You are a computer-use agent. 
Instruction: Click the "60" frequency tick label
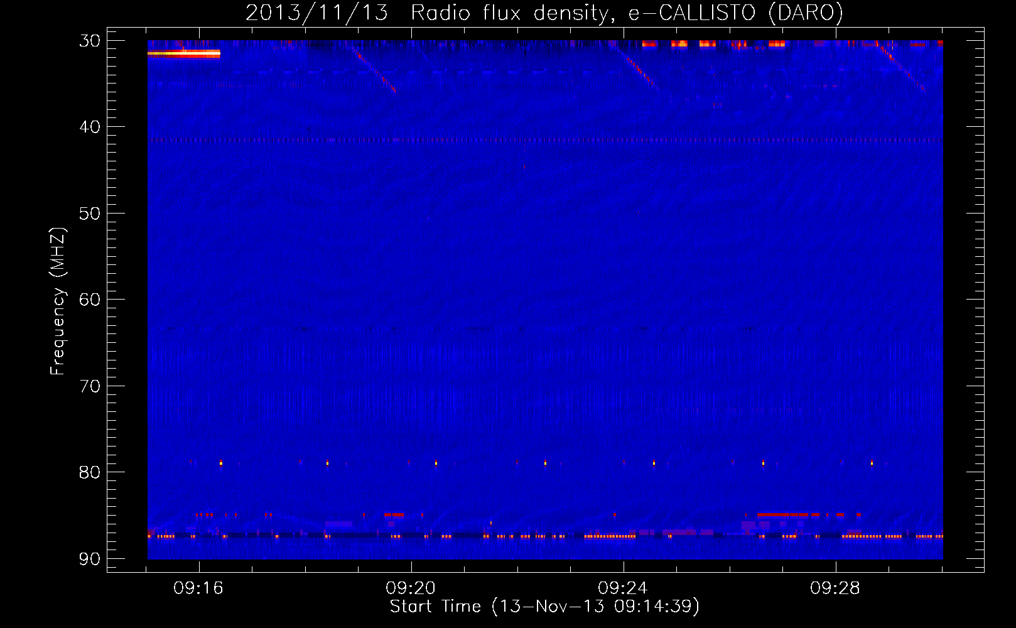click(x=90, y=300)
